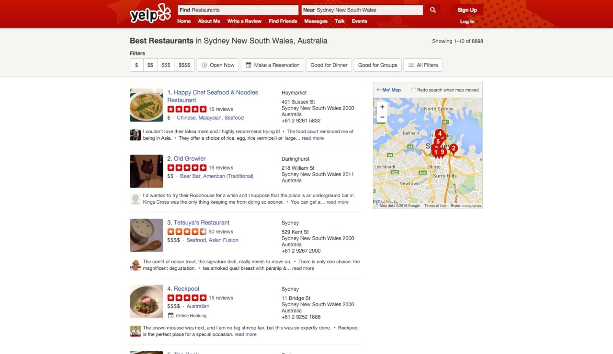Screen dimensions: 613x354
Task: Open Mo' Map expanded view
Action: (x=389, y=90)
